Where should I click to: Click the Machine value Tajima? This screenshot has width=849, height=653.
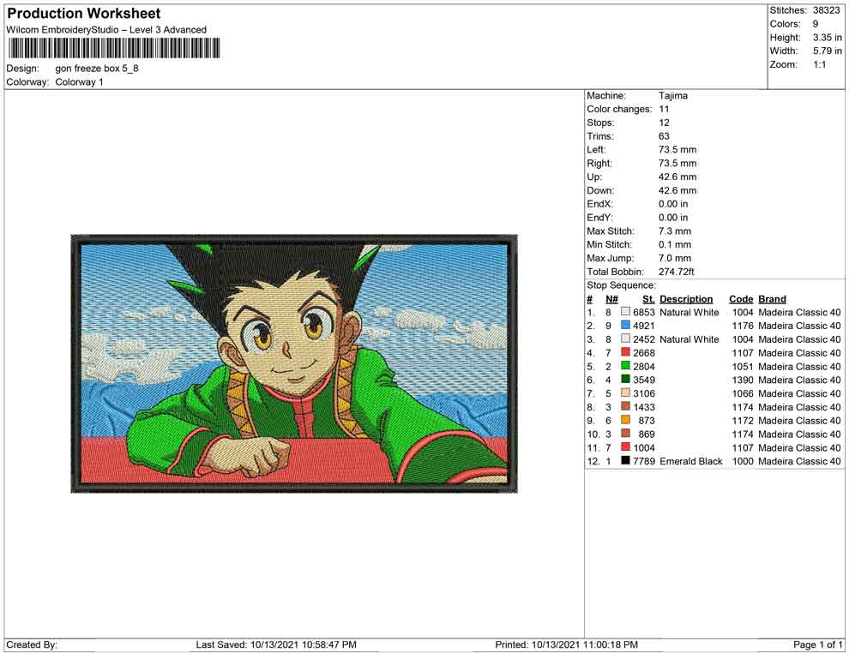pyautogui.click(x=673, y=95)
